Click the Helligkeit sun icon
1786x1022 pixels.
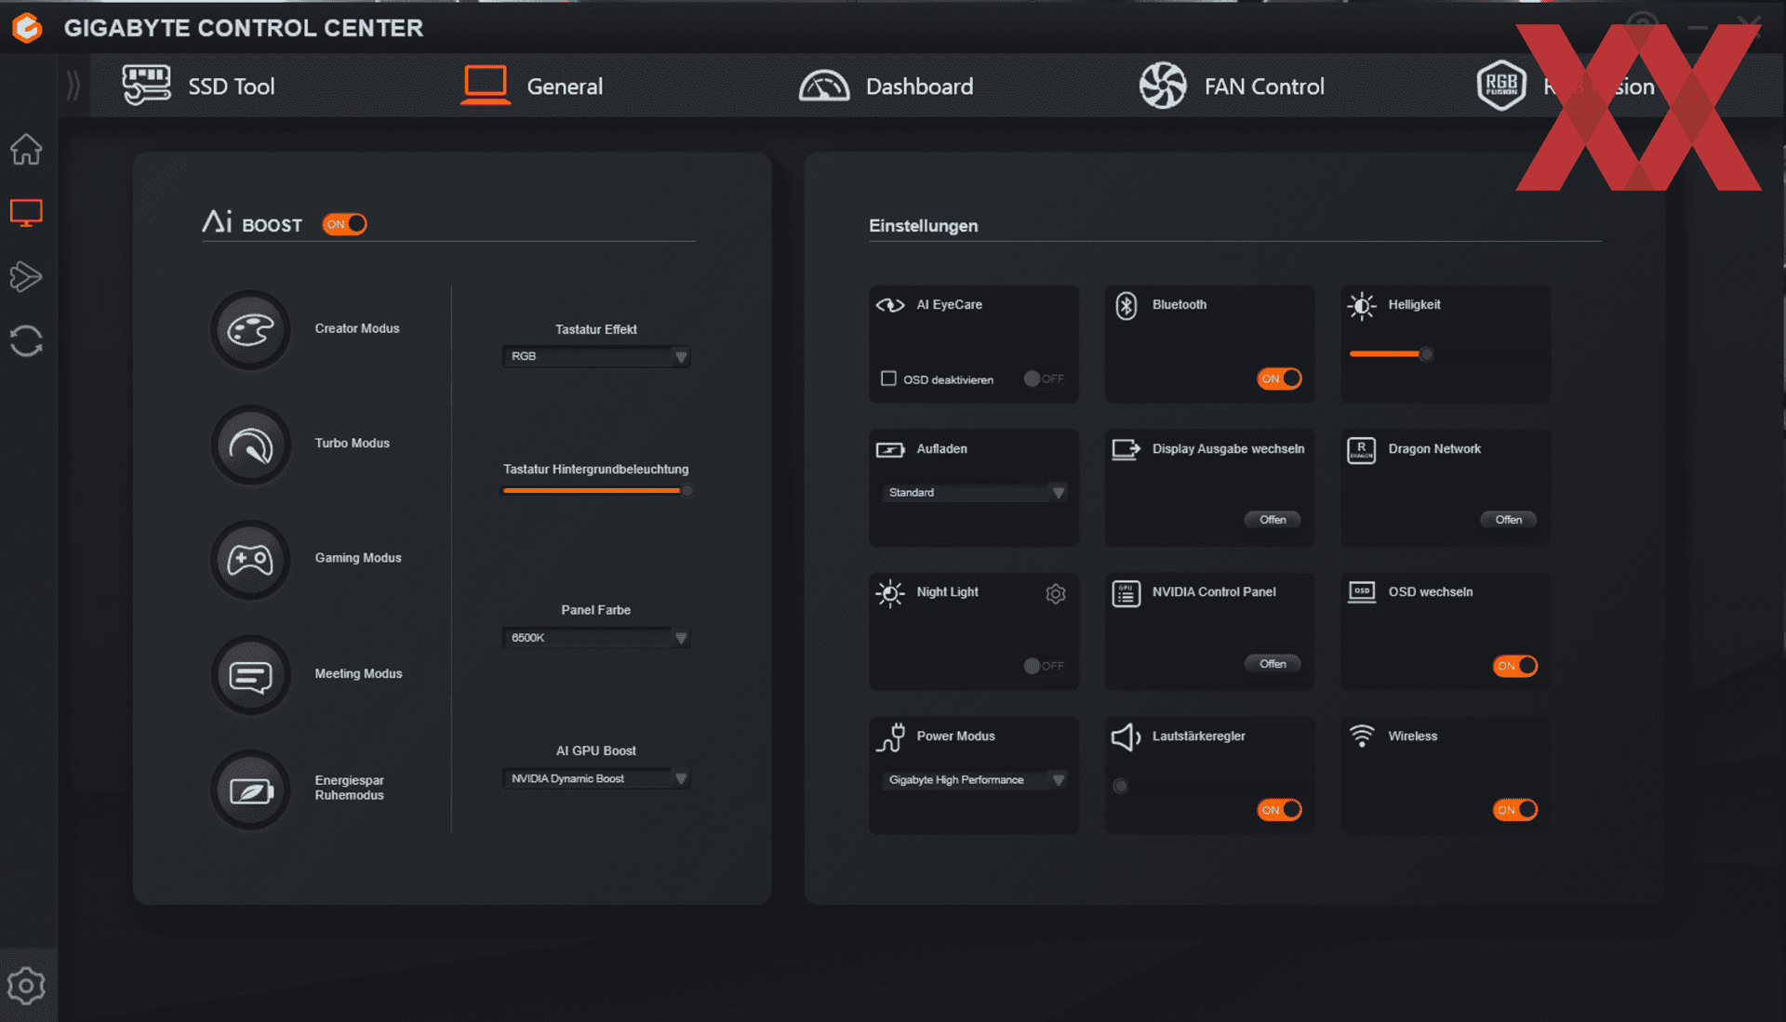click(x=1362, y=305)
